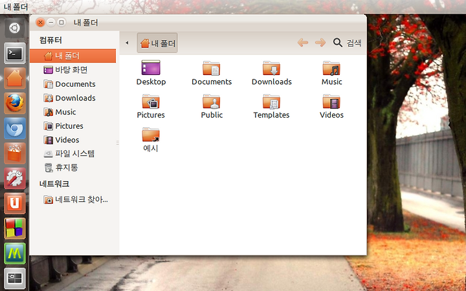Select Music in the sidebar
This screenshot has height=291, width=466.
[72, 112]
